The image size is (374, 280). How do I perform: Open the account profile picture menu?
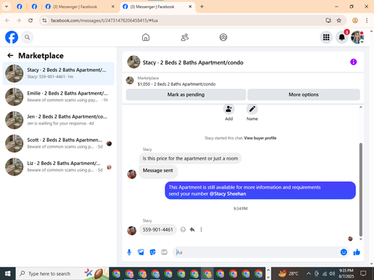coord(358,37)
